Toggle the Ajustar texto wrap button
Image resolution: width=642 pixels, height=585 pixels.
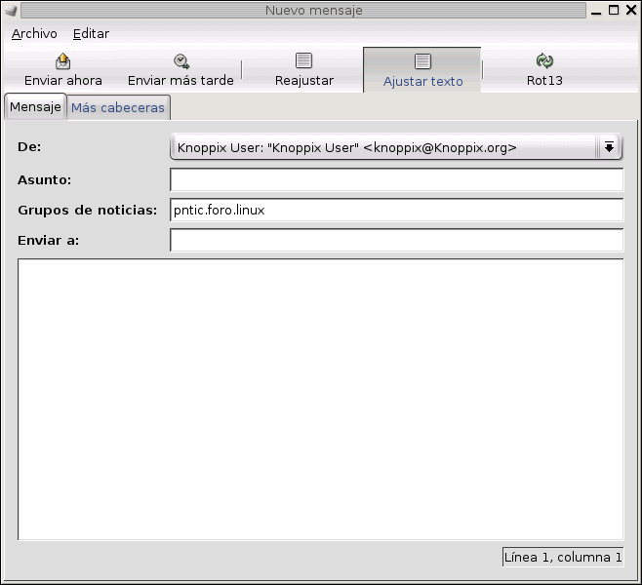pyautogui.click(x=422, y=70)
